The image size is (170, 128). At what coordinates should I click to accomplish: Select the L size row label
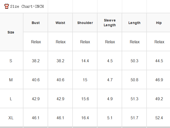coord(11,99)
